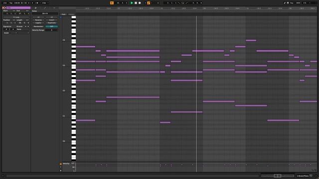Image resolution: width=319 pixels, height=179 pixels.
Task: Arm recording with the Record button
Action: 140,3
